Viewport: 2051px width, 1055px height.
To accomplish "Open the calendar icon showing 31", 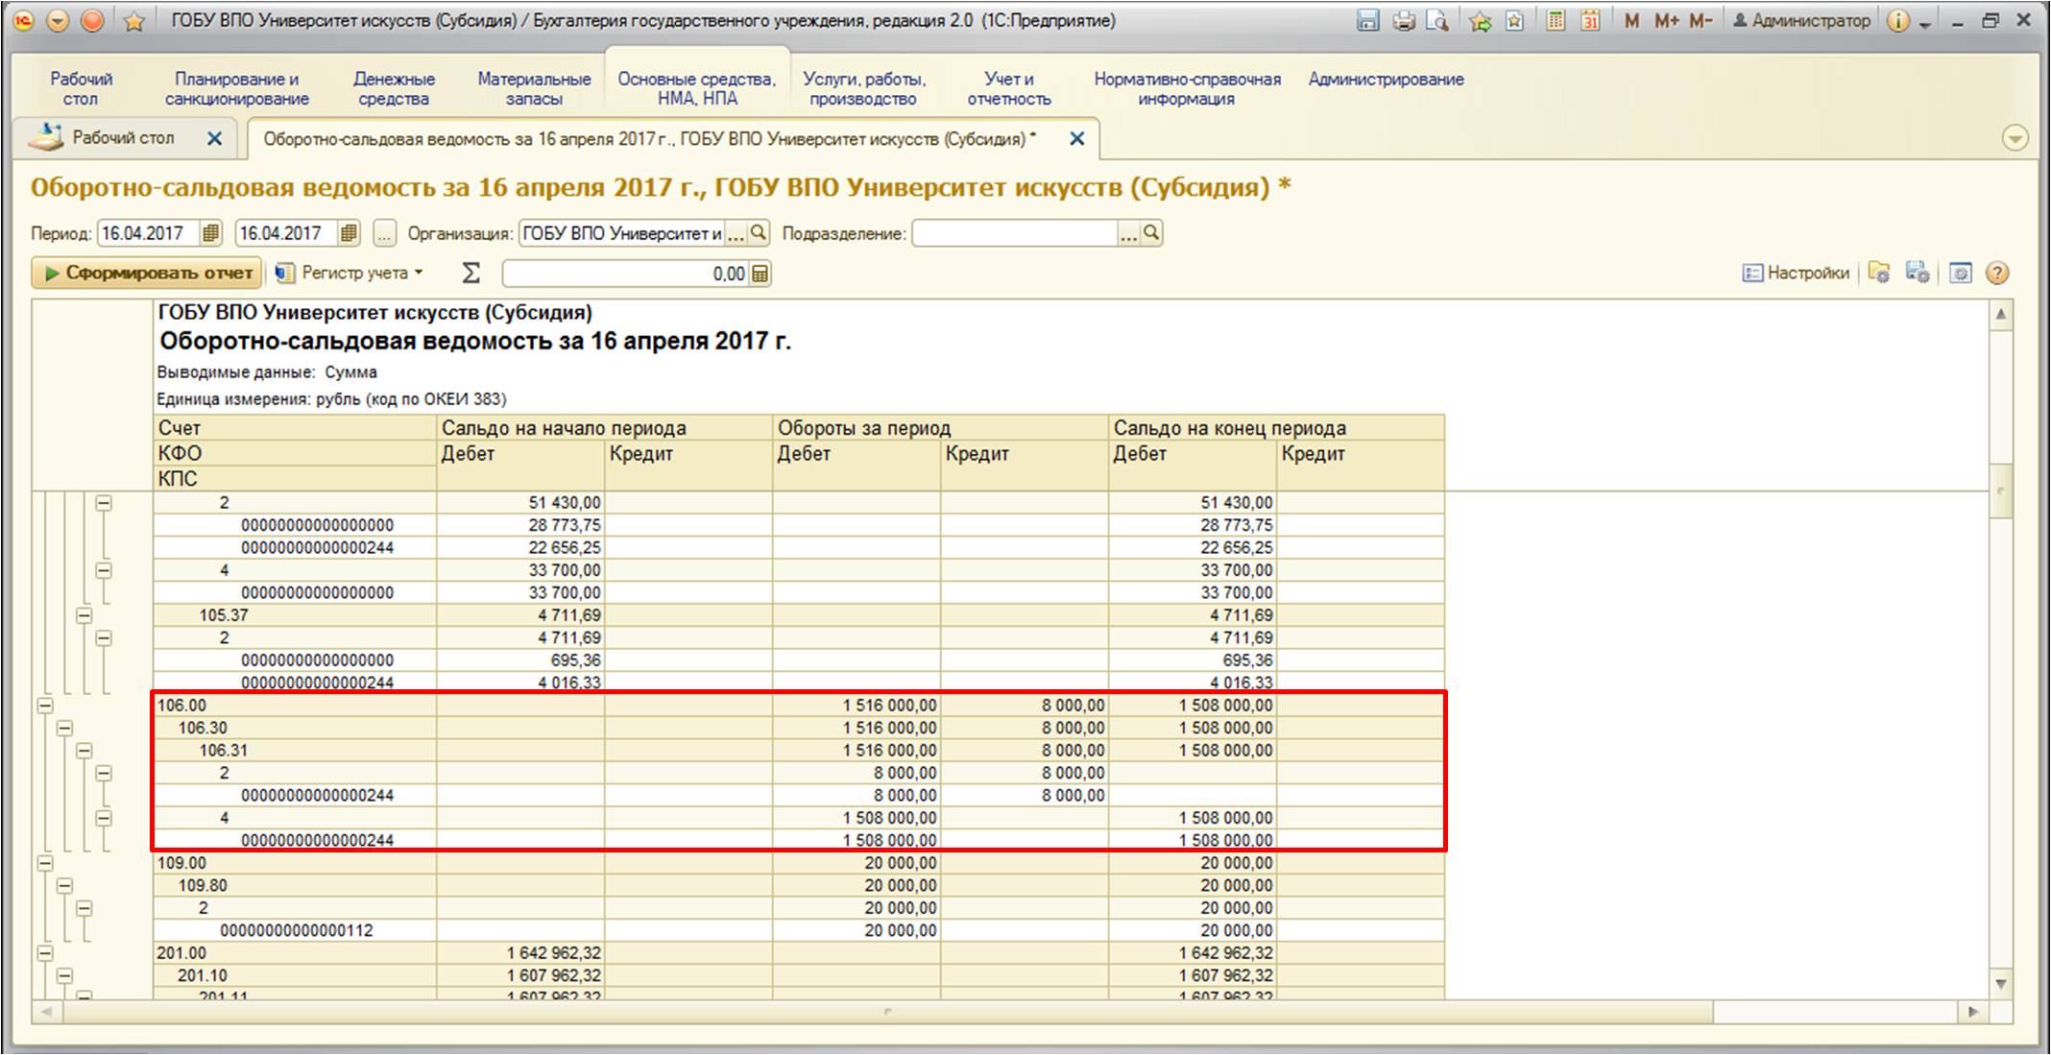I will [x=1590, y=20].
